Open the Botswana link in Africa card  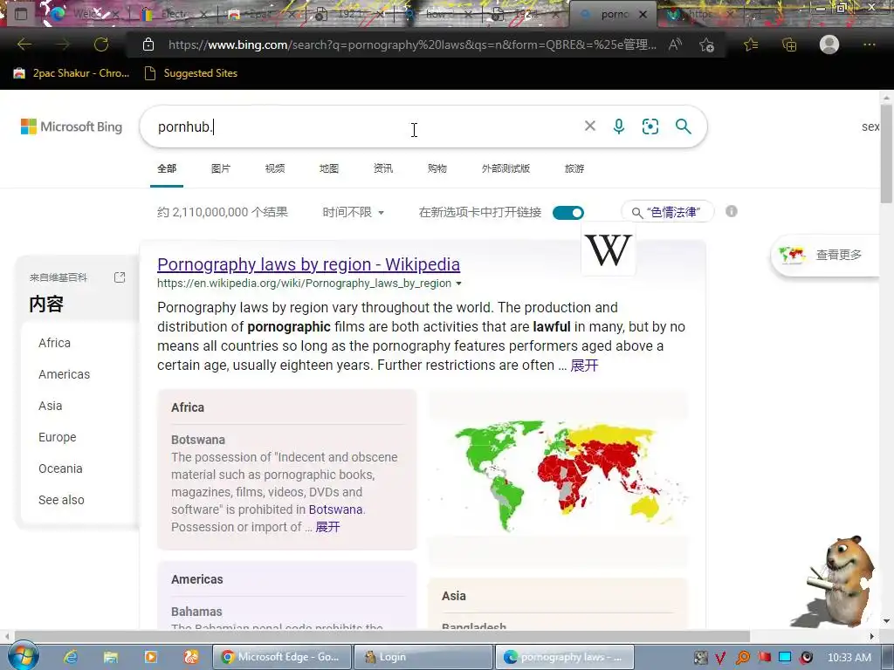[335, 509]
